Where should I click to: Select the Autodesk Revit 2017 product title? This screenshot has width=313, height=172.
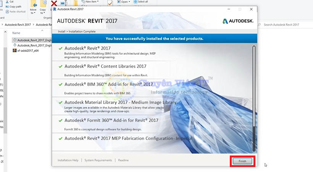coord(87,48)
